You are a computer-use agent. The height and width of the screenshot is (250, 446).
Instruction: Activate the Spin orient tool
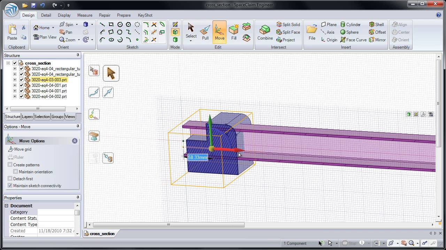pyautogui.click(x=66, y=24)
